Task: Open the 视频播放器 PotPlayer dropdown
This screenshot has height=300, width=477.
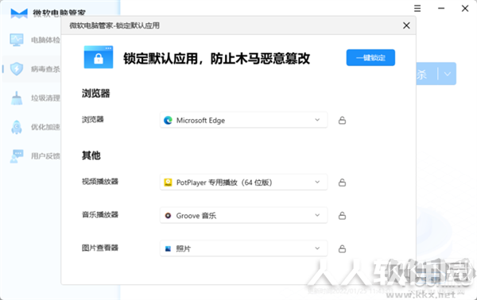Action: click(x=244, y=183)
